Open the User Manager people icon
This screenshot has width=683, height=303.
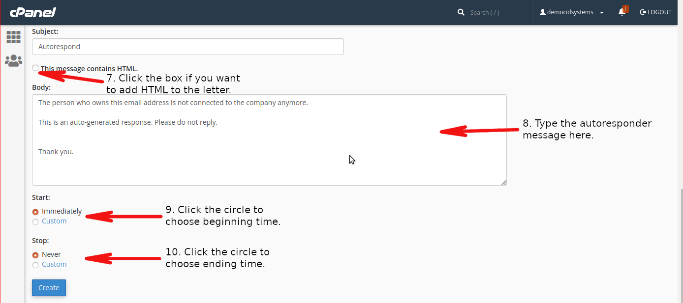(x=13, y=61)
